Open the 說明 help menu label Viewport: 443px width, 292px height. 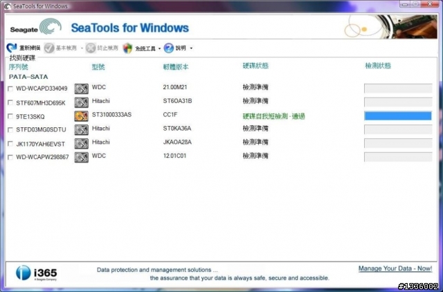(x=181, y=48)
